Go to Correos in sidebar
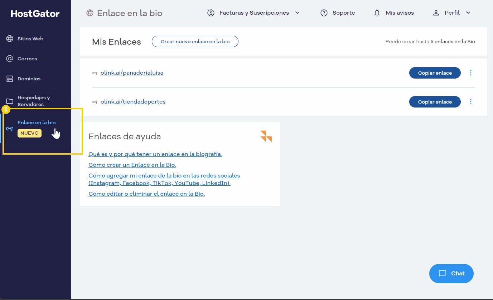Screen dimensions: 493x300 [x=27, y=59]
